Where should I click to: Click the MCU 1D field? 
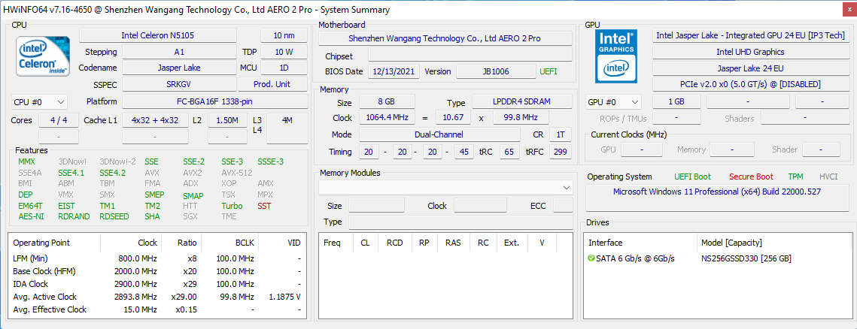coord(284,68)
